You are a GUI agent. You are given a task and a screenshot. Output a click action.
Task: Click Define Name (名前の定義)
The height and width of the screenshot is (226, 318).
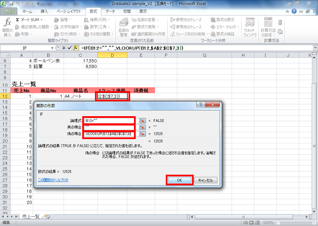145,20
